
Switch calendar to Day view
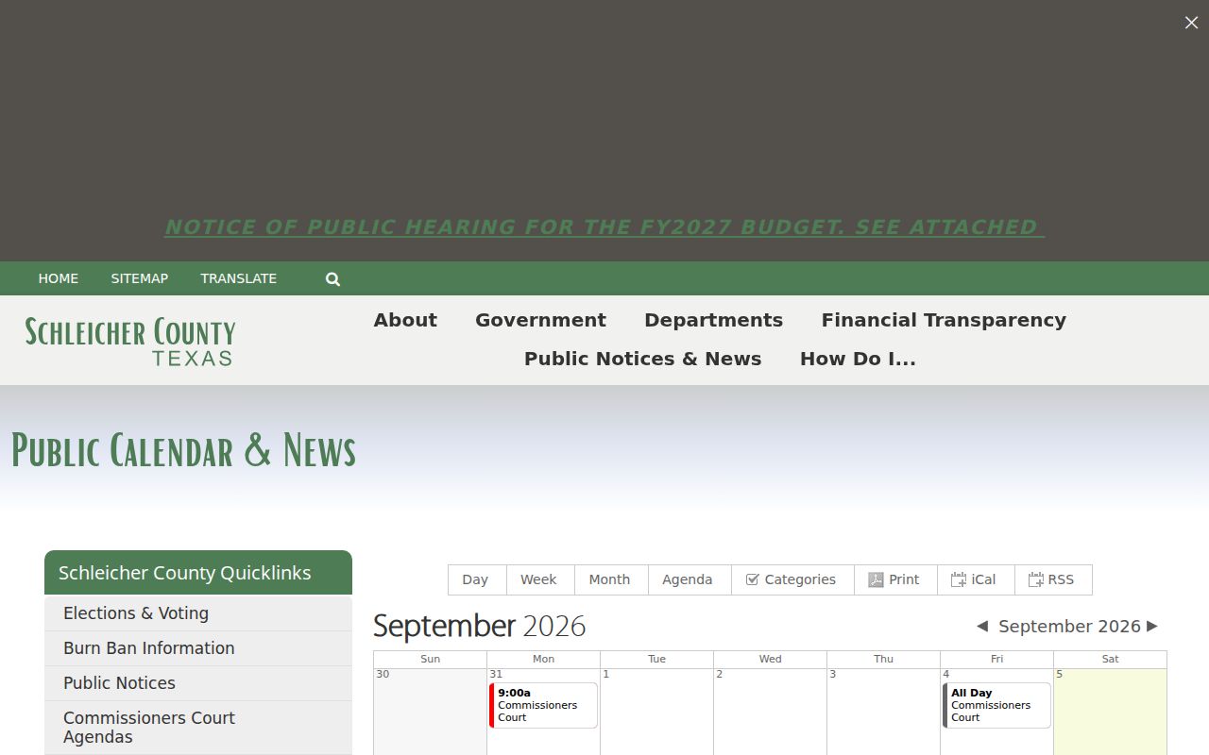[x=477, y=579]
